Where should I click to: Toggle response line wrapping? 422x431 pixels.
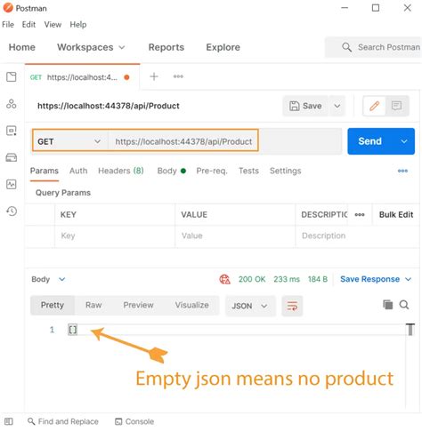point(292,306)
